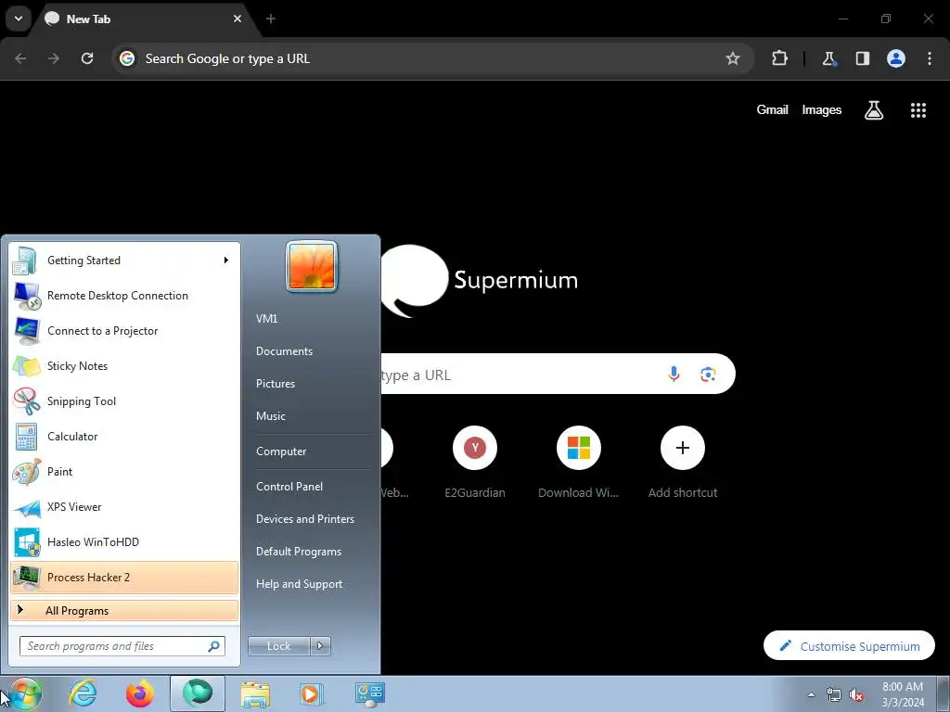Launch Remote Desktop Connection from start menu
Viewport: 950px width, 712px height.
[x=124, y=296]
